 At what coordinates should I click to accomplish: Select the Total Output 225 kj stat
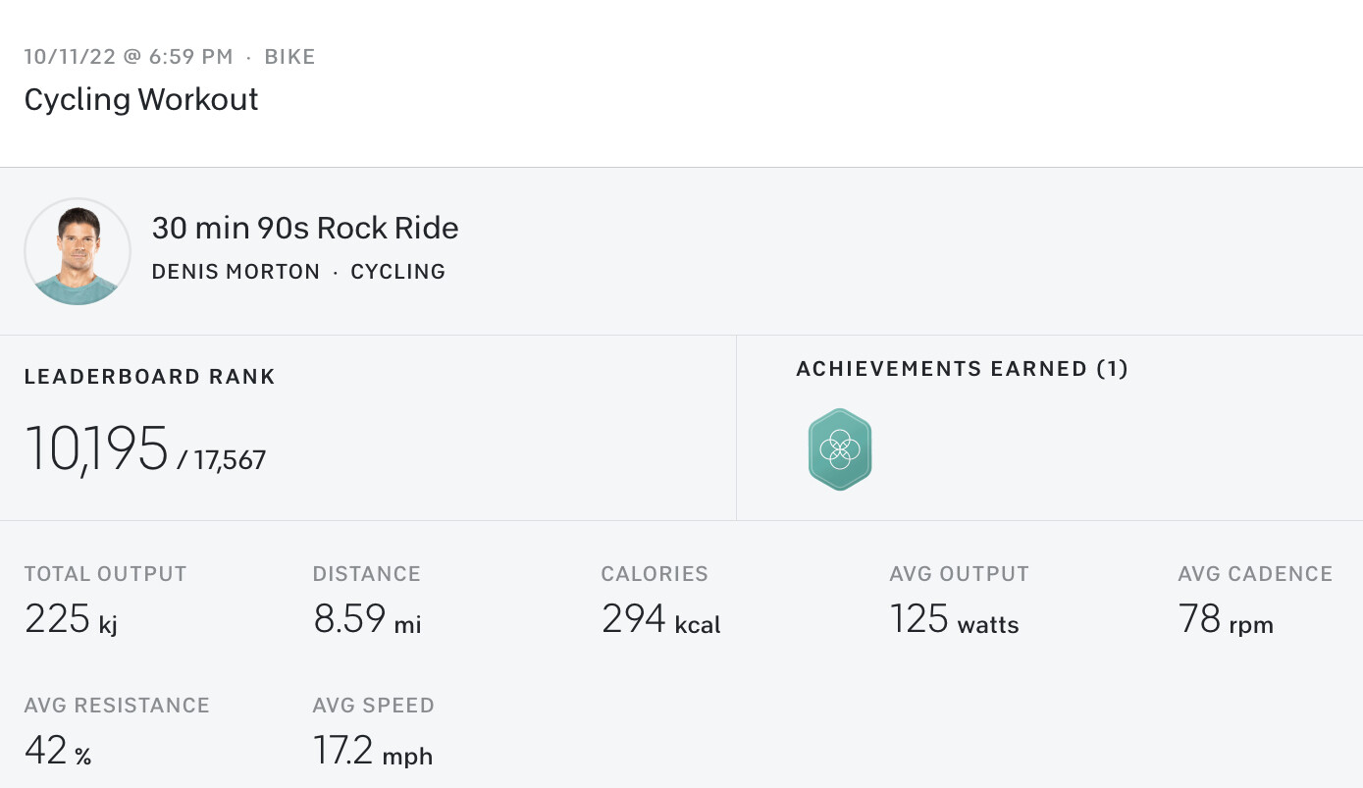point(106,601)
